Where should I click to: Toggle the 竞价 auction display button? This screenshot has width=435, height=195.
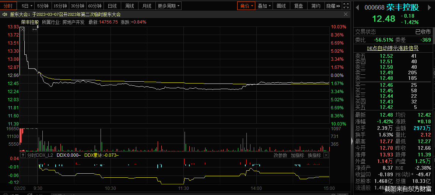pyautogui.click(x=246, y=6)
